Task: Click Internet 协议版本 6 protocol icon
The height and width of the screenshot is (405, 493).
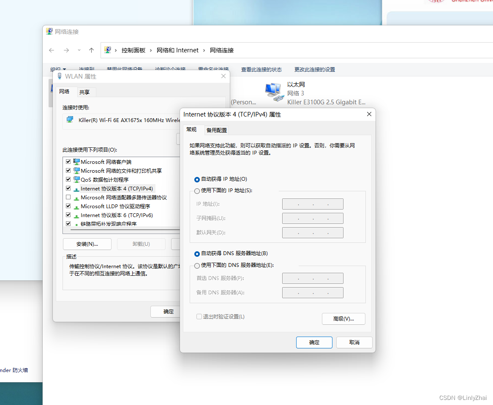Action: (x=76, y=216)
